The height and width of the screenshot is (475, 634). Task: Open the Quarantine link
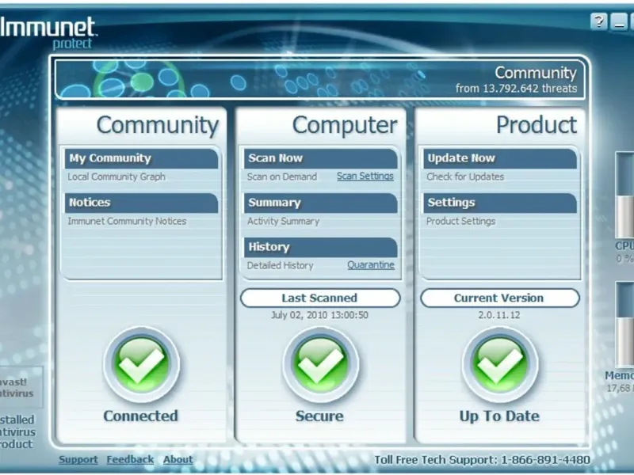[x=371, y=265]
